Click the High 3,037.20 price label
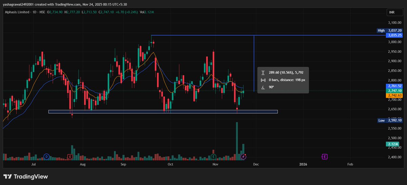This screenshot has height=185, width=407. (x=390, y=31)
